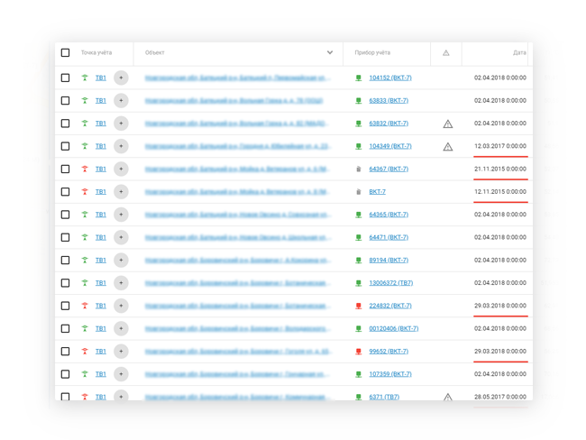Click the plus button in row 224832 (ВКТ-7)
Viewport: 586px width, 440px height.
[x=121, y=306]
